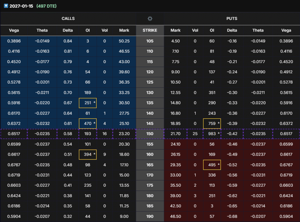300x222 pixels.
Task: Collapse the 2027-01-15 expiration row
Action: pos(6,6)
